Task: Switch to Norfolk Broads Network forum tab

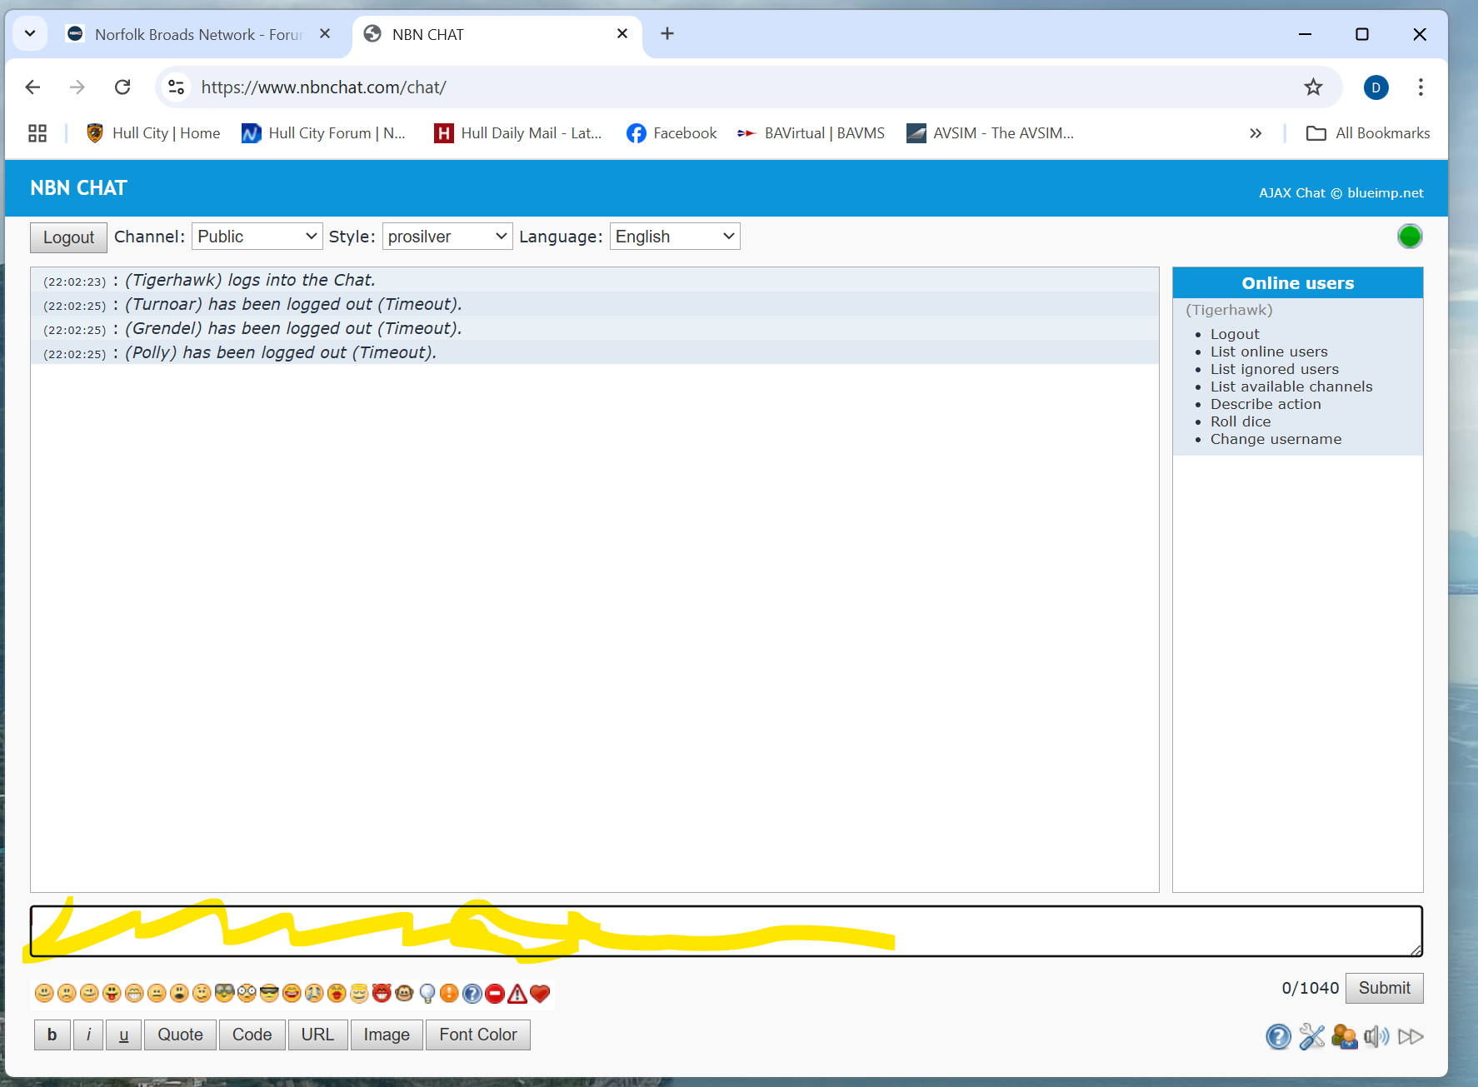Action: tap(198, 34)
